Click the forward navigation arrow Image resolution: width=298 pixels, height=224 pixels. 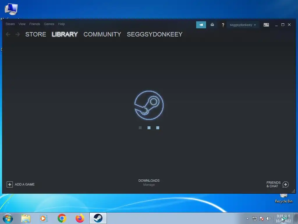(17, 34)
